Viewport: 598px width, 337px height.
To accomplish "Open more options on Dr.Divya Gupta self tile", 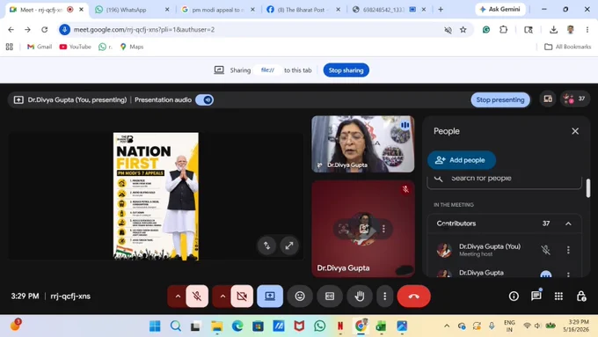I will [x=383, y=229].
